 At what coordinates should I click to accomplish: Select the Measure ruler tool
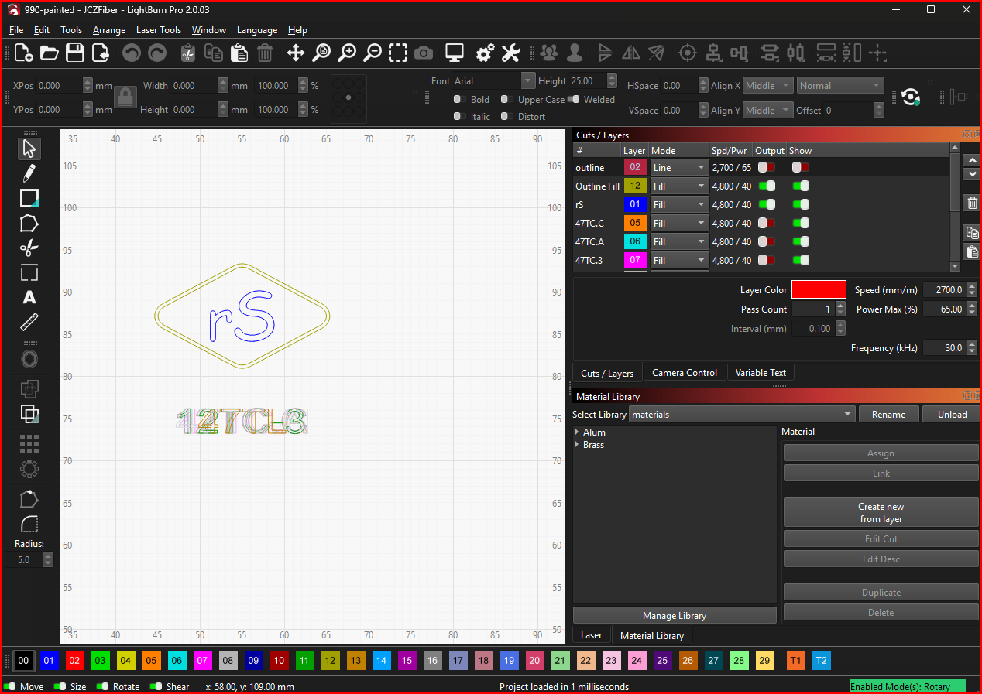point(29,322)
